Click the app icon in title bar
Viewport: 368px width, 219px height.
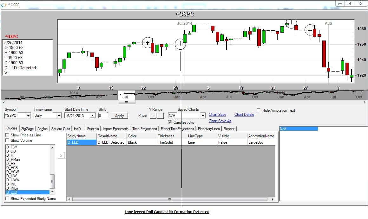click(4, 5)
